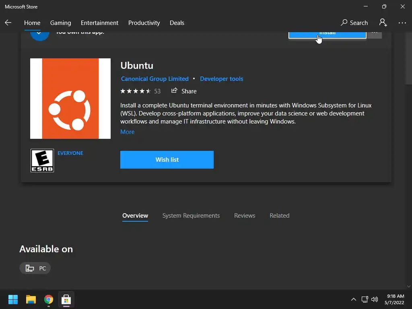The height and width of the screenshot is (309, 412).
Task: Open Google Chrome from taskbar
Action: pos(49,299)
